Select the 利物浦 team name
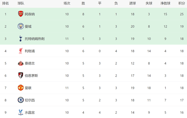Screen dimensions: 187x118 point(30,51)
